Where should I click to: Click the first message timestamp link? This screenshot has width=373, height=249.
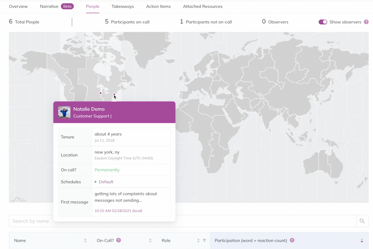click(x=118, y=210)
